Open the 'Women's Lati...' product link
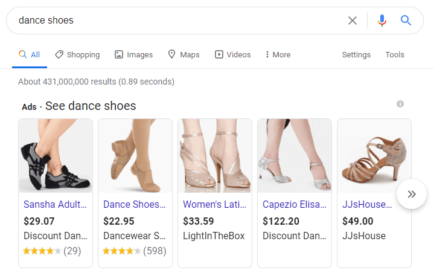 (214, 204)
